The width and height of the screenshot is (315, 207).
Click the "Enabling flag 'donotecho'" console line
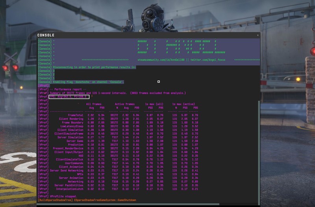[x=88, y=82]
